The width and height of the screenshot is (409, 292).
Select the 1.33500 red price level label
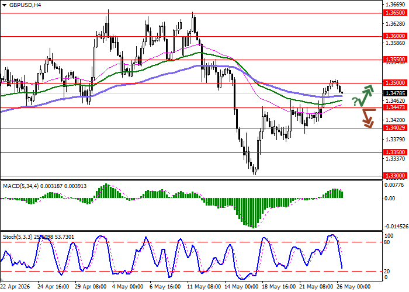[395, 152]
